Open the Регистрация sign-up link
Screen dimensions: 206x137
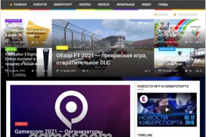point(187,15)
